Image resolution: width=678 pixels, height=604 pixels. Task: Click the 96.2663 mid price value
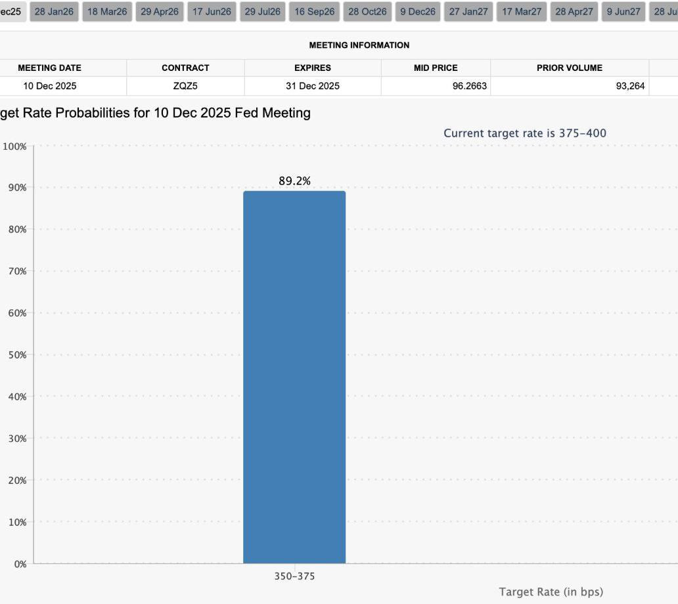[470, 86]
